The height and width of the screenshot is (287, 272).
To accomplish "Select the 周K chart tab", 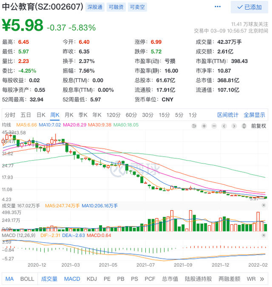I will [x=55, y=115].
